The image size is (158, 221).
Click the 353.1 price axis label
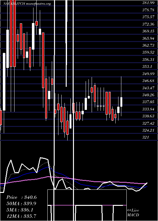(x=147, y=67)
